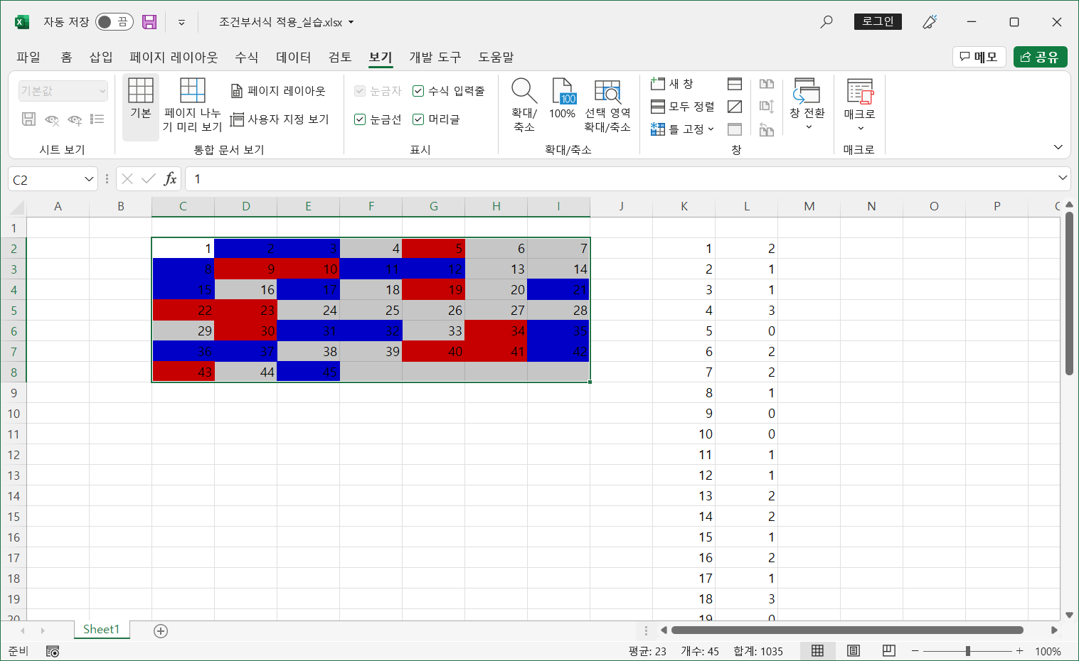The width and height of the screenshot is (1079, 661).
Task: Open the 개발 도구 ribbon tab
Action: coord(435,57)
